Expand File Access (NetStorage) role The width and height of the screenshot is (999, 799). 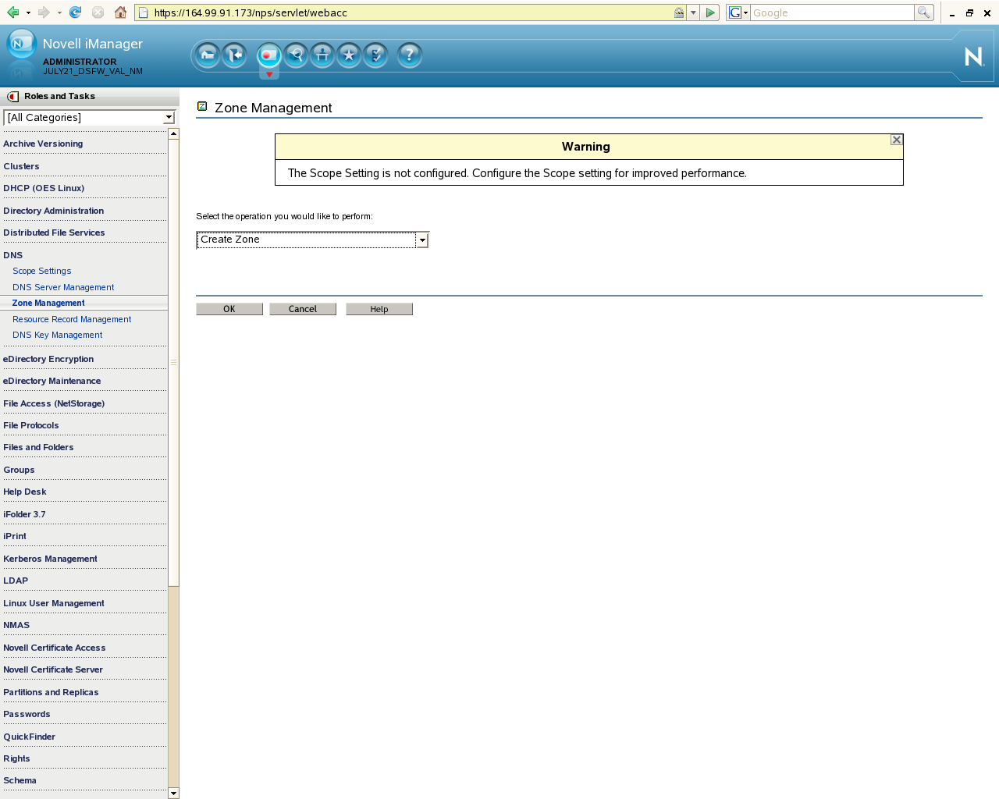(x=54, y=403)
